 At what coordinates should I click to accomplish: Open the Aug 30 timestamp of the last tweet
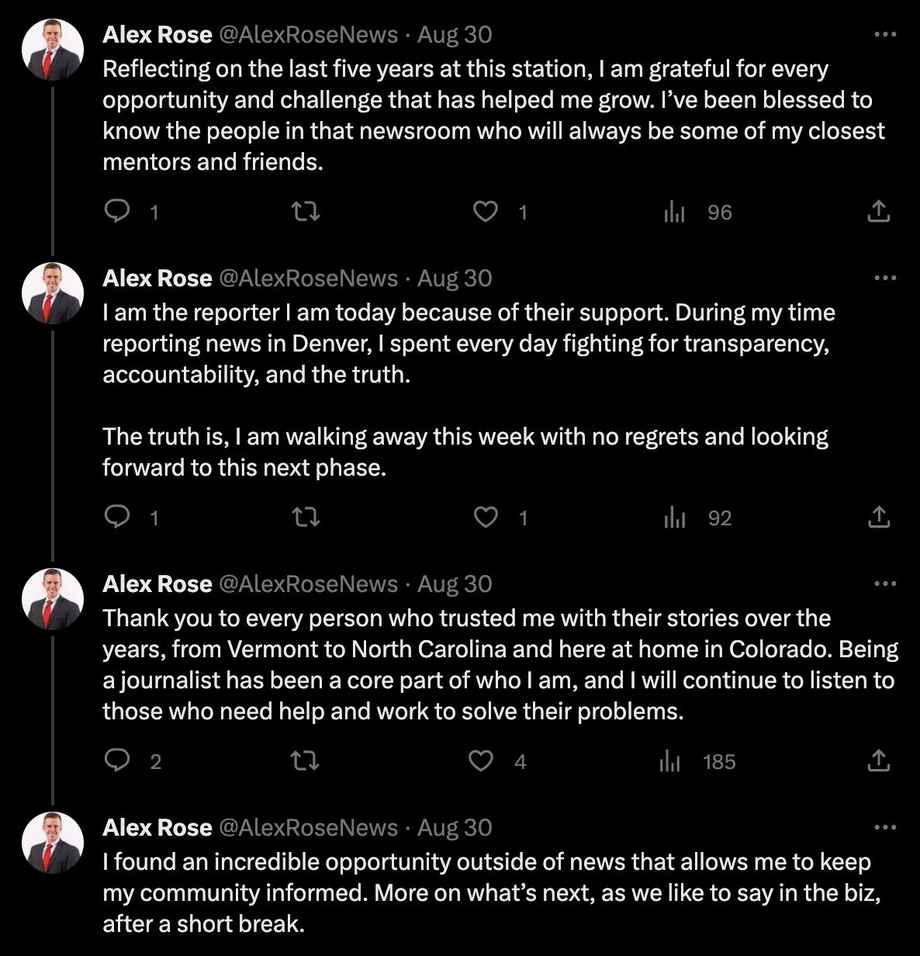coord(455,827)
